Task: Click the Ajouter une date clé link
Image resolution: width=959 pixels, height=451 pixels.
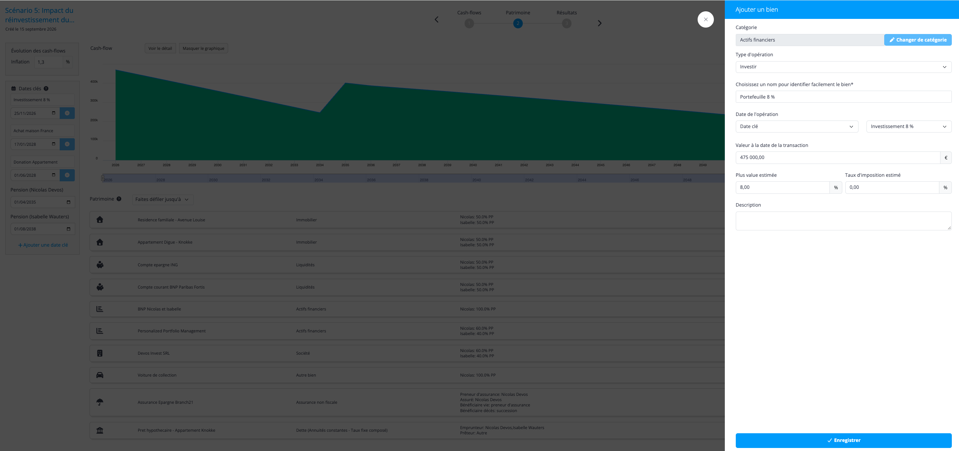Action: [x=43, y=245]
